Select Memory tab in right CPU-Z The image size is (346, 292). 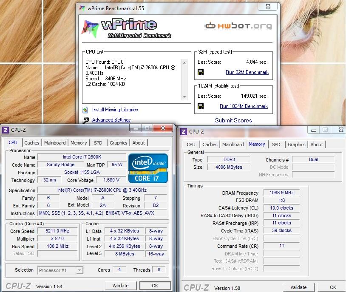257,144
